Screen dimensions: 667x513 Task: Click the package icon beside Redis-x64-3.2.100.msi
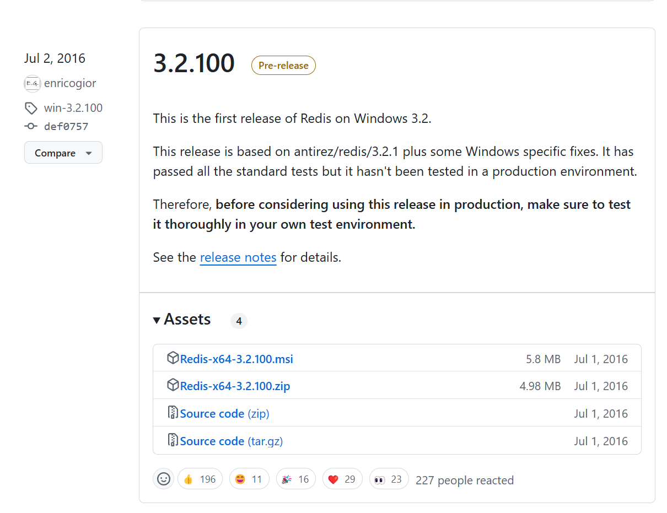173,358
